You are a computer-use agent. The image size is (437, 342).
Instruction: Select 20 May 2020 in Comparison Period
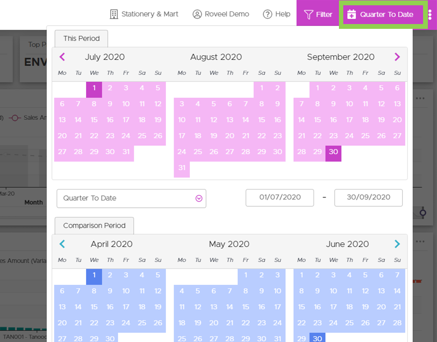[213, 323]
